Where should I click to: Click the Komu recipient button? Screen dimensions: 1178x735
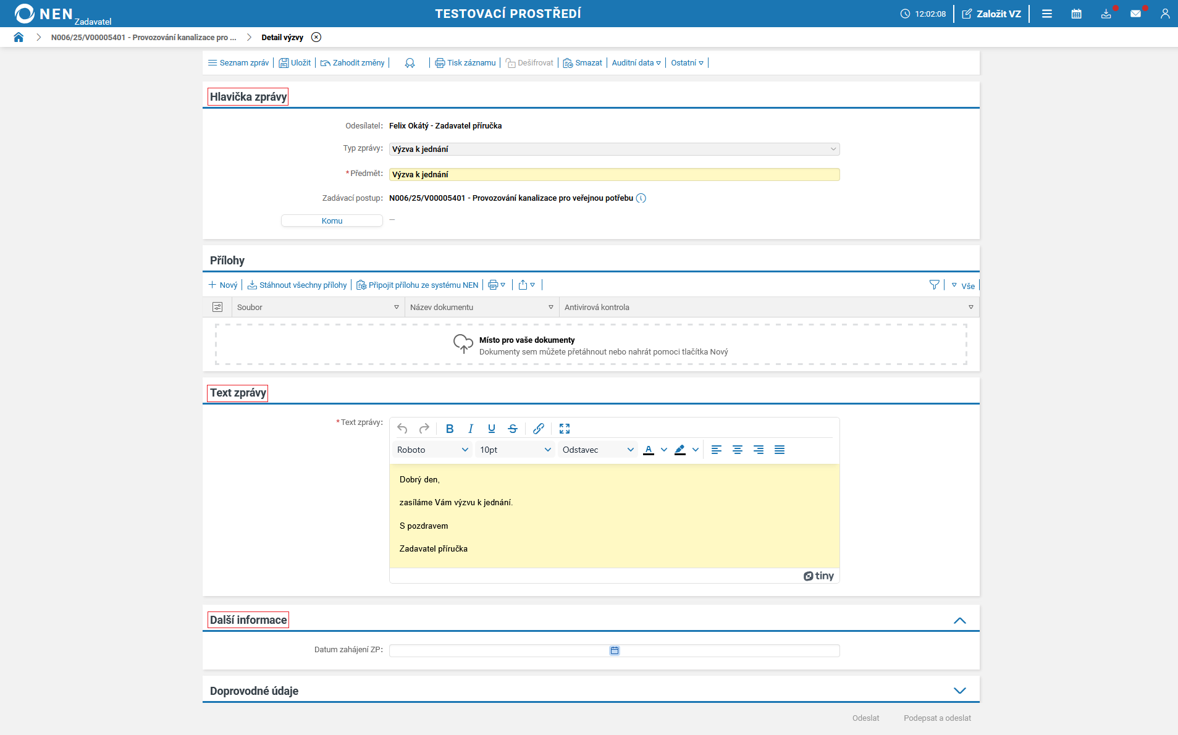point(332,220)
